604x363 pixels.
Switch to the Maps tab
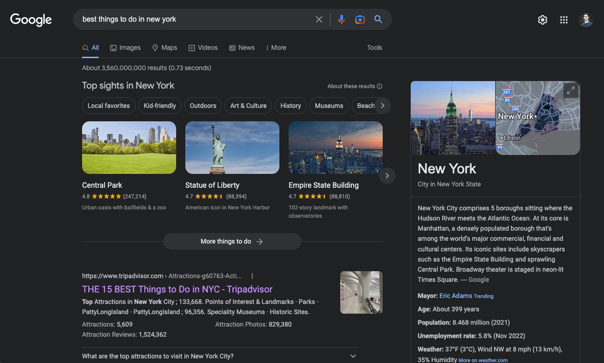coord(165,48)
